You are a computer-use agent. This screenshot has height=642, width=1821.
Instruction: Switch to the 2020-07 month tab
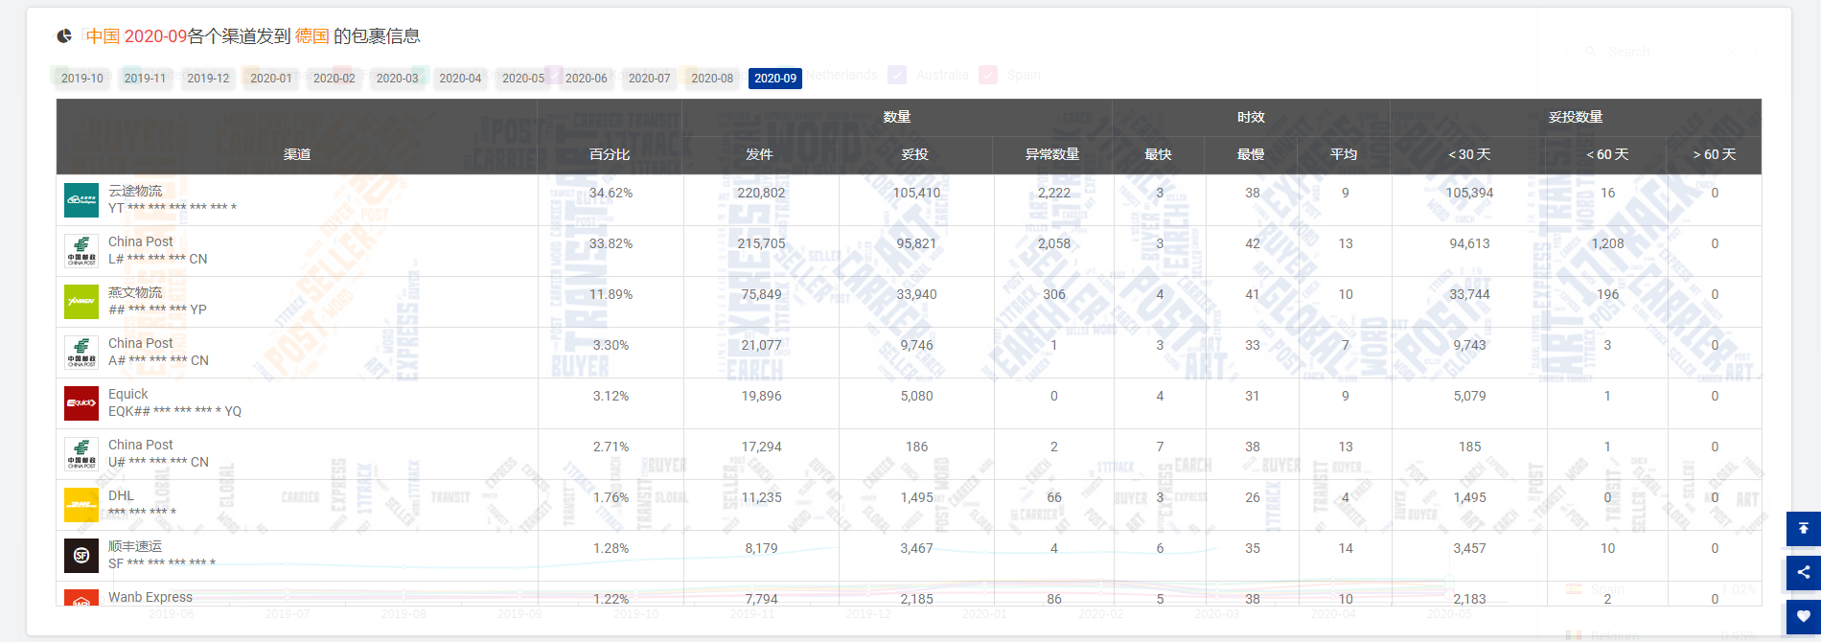(x=650, y=79)
